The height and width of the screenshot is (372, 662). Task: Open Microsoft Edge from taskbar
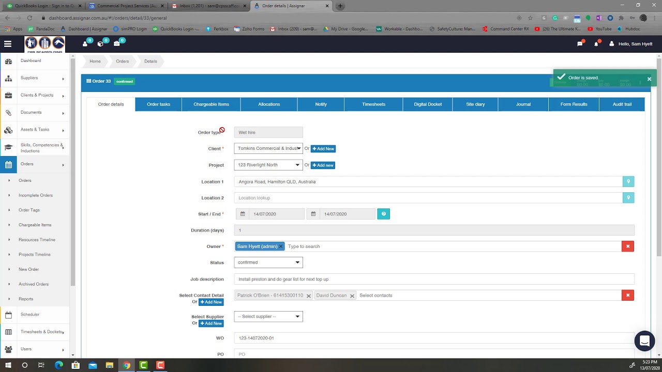(58, 365)
